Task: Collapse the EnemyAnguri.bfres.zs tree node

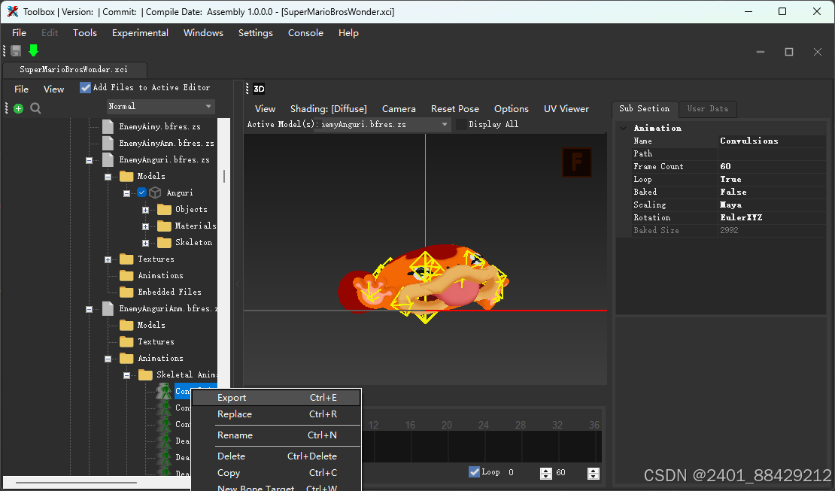Action: point(90,160)
